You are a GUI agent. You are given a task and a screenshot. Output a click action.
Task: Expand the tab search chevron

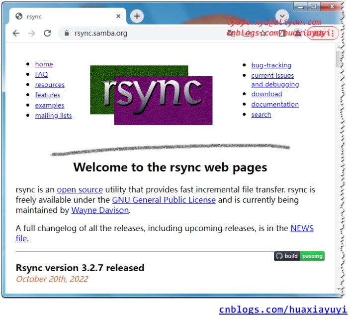coord(282,16)
